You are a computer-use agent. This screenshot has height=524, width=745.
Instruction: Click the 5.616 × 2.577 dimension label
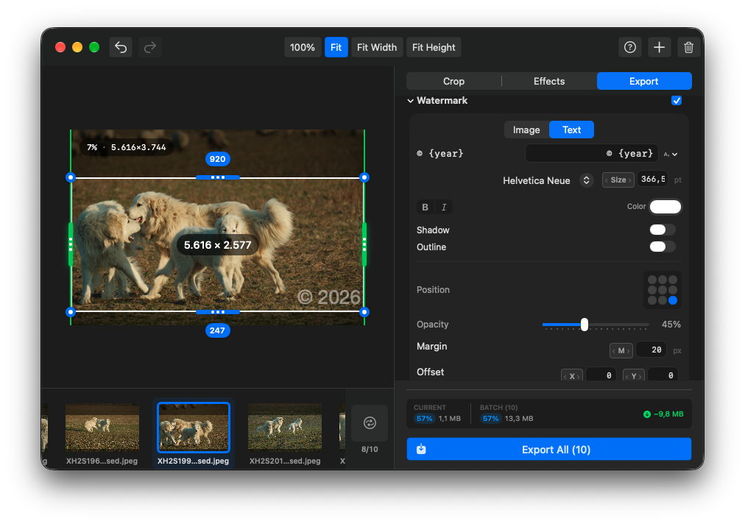point(218,245)
